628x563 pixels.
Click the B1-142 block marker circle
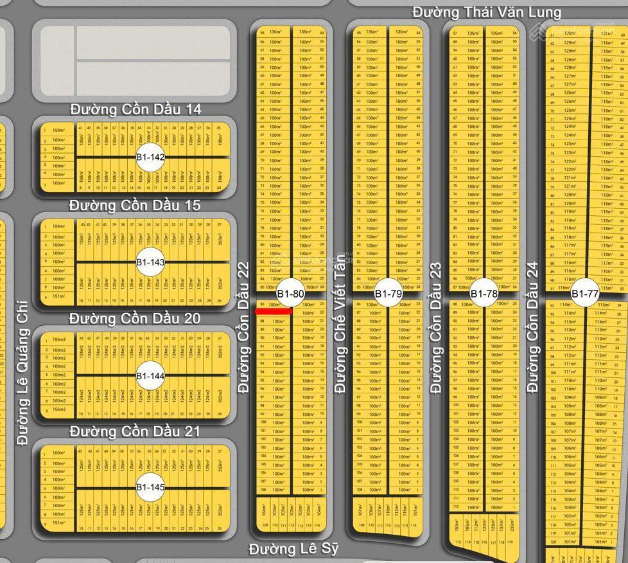[x=150, y=157]
